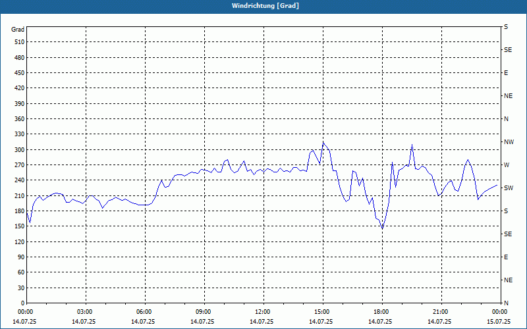The width and height of the screenshot is (527, 329).
Task: Click the 00:00 label above 15.07.25
Action: click(x=501, y=312)
